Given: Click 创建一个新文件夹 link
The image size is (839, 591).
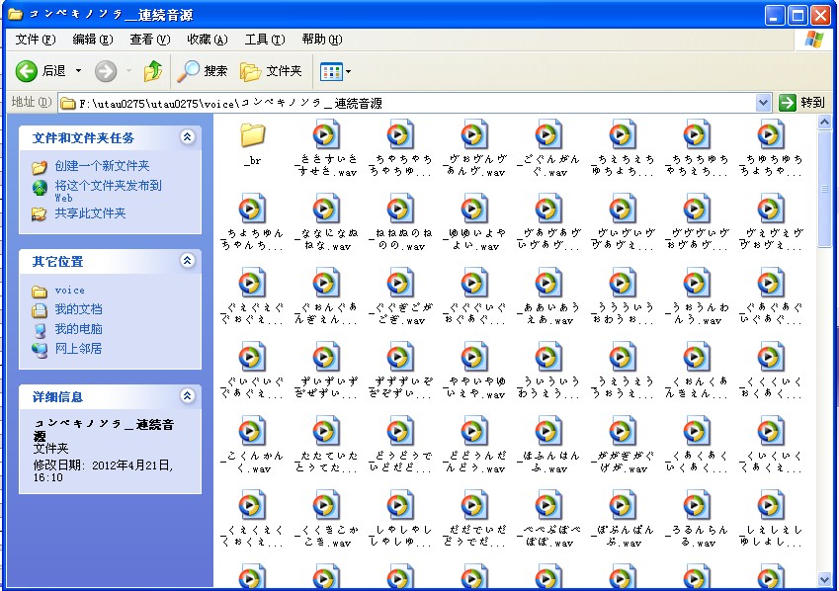Looking at the screenshot, I should (102, 166).
